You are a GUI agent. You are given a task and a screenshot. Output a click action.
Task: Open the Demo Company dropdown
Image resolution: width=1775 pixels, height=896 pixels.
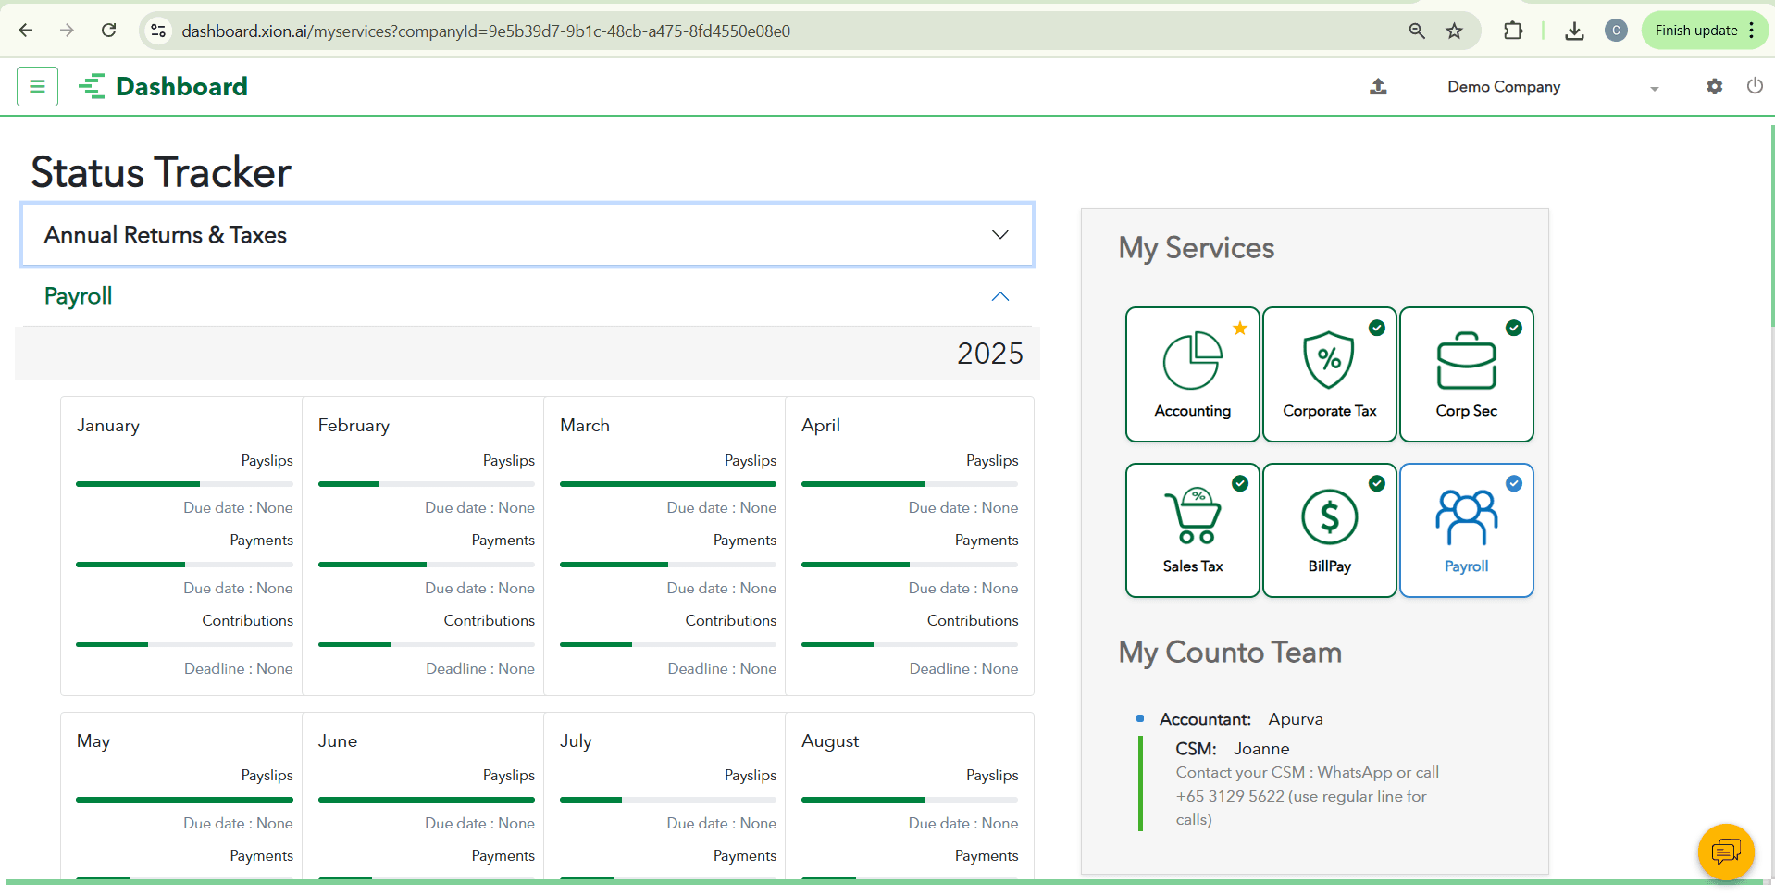tap(1553, 87)
